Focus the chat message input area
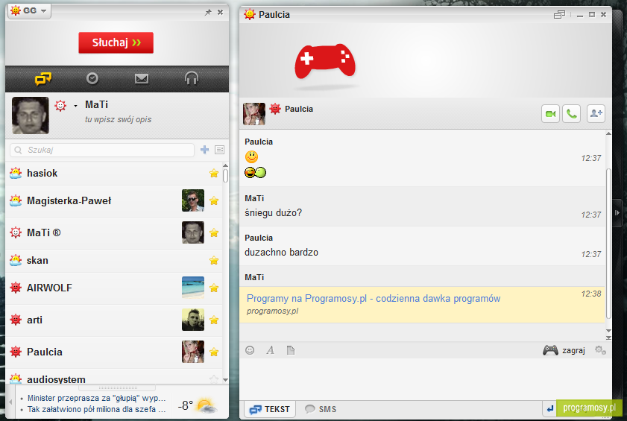 click(x=426, y=379)
